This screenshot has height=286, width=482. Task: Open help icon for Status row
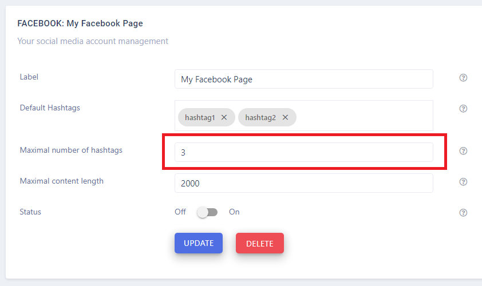coord(463,213)
